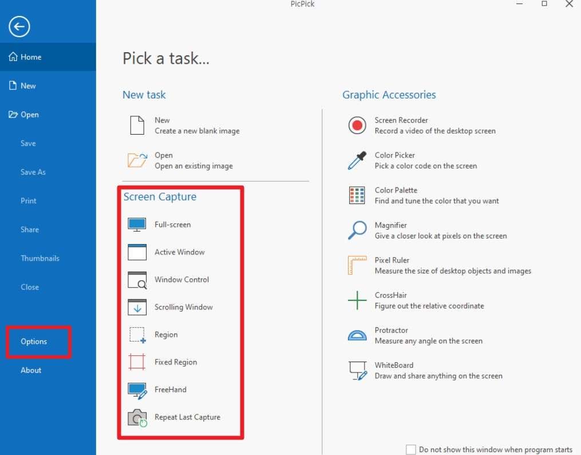Select Save in the sidebar menu

click(x=48, y=143)
